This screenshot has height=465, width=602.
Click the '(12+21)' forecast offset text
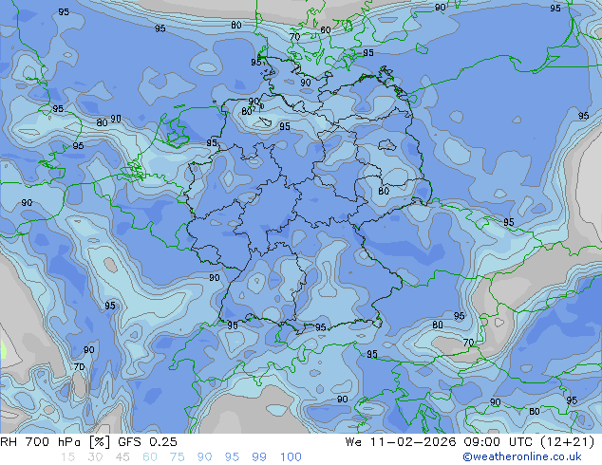[568, 442]
